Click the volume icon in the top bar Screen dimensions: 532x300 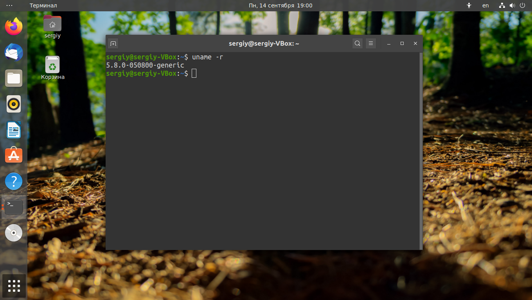[512, 5]
